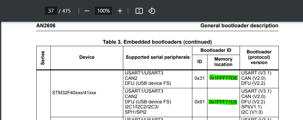The width and height of the screenshot is (303, 120).
Task: Click the Supported serial peripherals header
Action: [x=158, y=57]
